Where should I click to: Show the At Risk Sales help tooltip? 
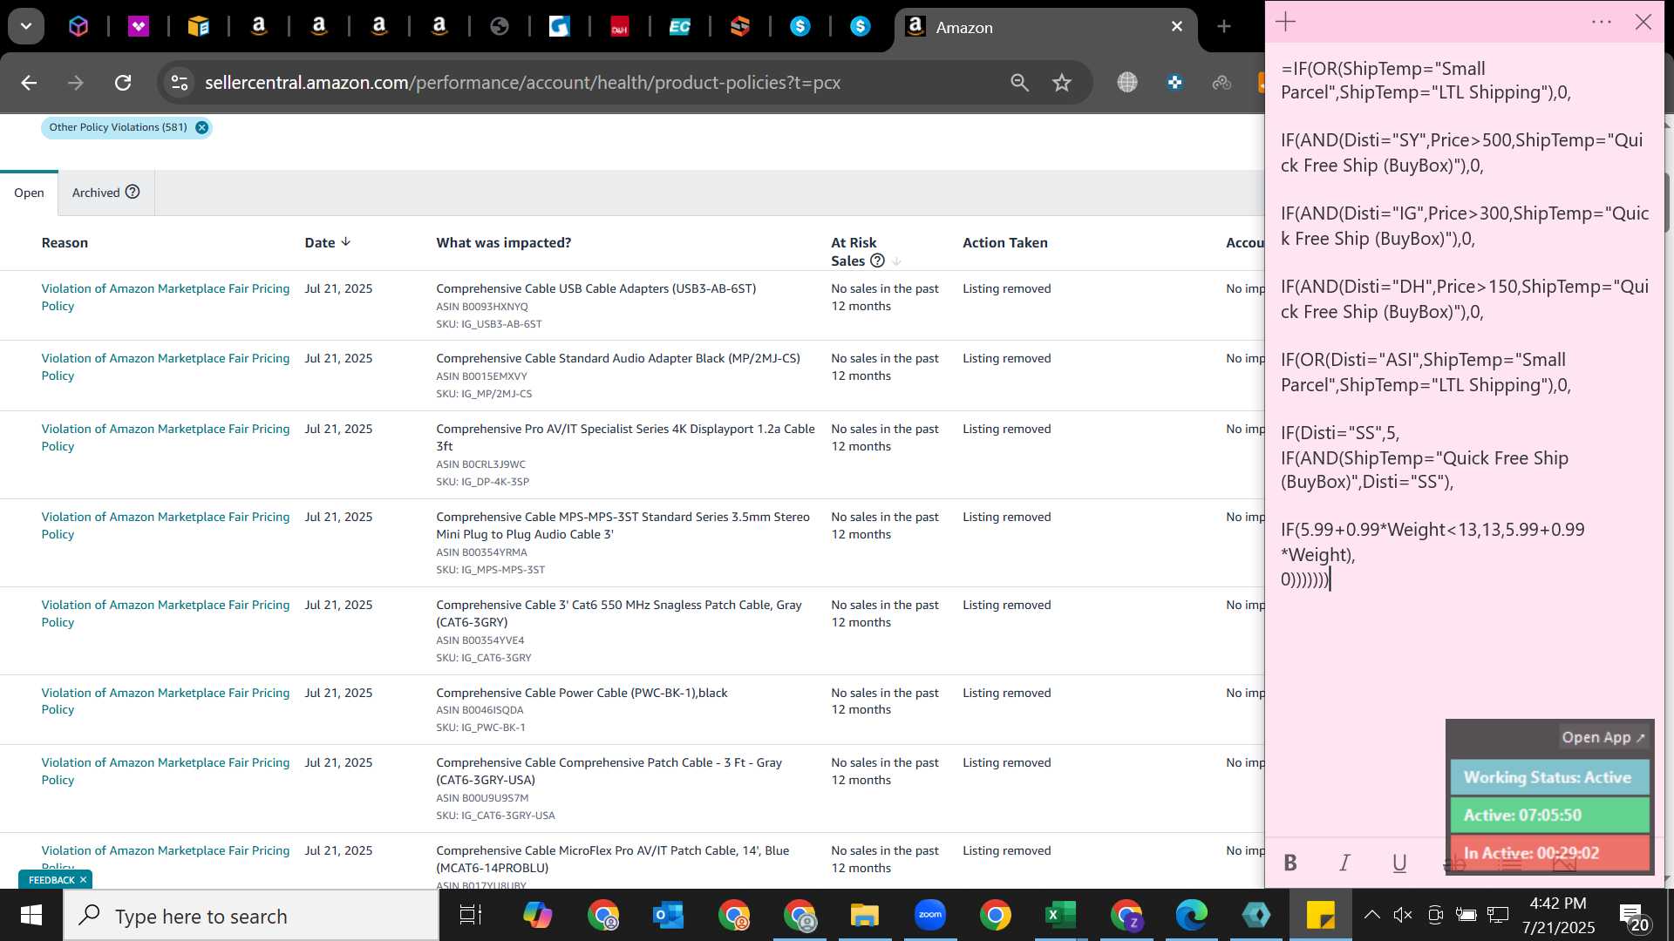click(877, 261)
